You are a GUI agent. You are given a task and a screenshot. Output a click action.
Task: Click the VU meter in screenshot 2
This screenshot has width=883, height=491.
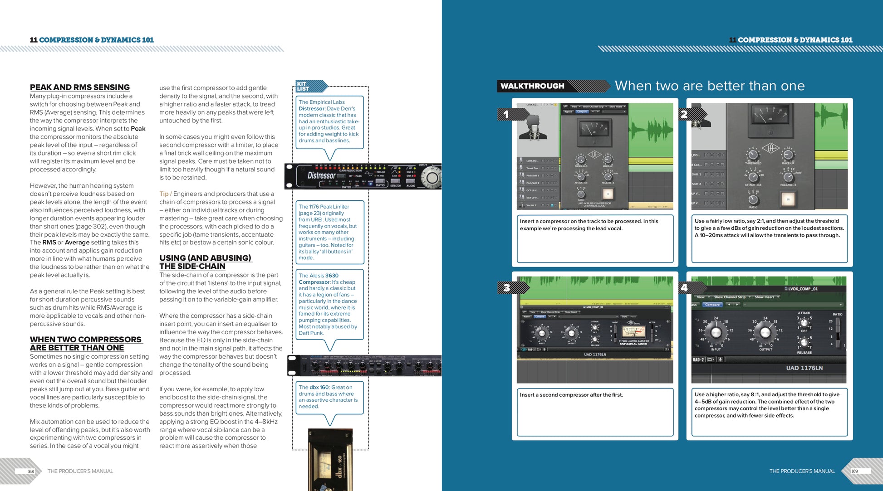point(770,115)
